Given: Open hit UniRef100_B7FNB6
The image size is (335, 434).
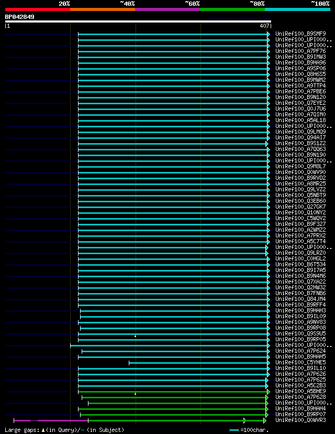Looking at the screenshot, I should click(300, 294).
